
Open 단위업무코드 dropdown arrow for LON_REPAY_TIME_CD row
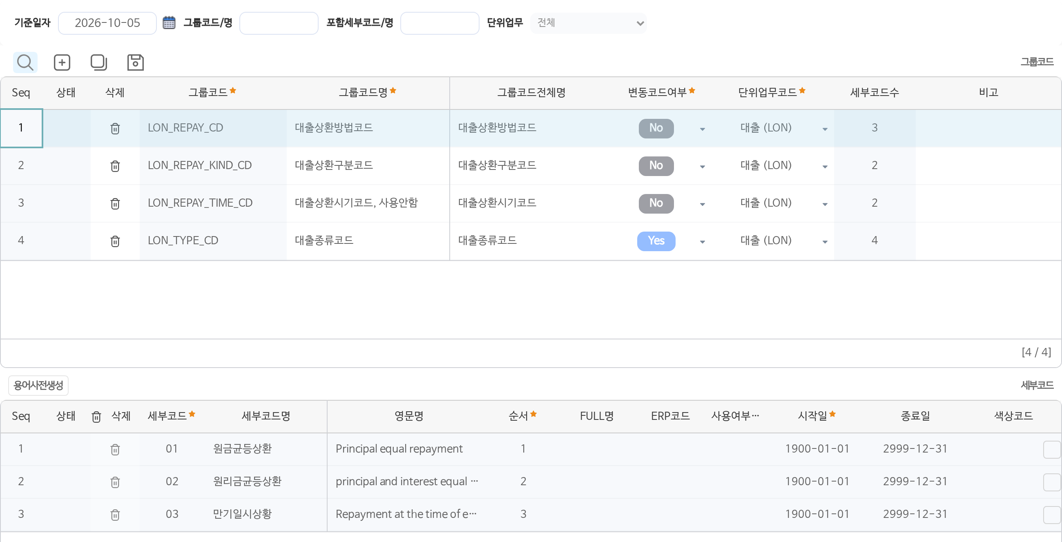[825, 204]
